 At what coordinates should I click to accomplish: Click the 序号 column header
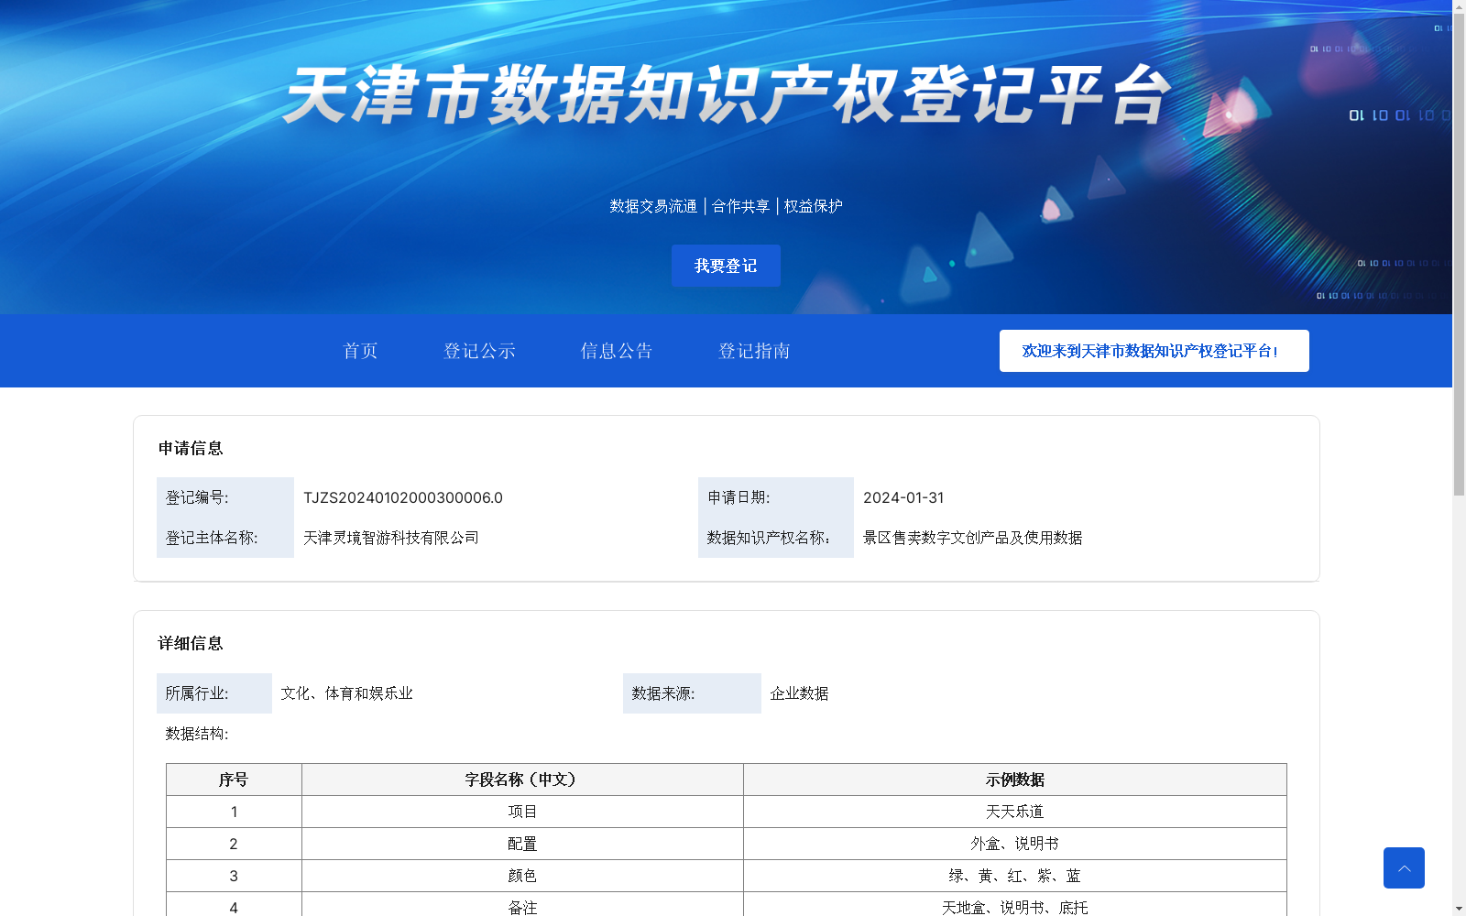tap(234, 780)
